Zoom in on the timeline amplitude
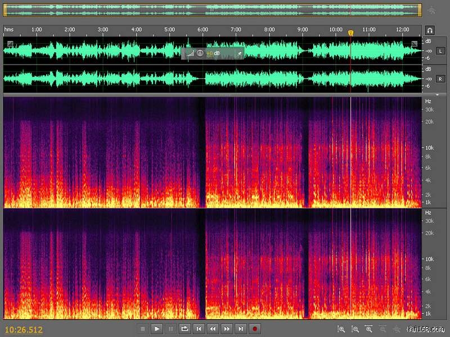The image size is (450, 337). (x=341, y=329)
